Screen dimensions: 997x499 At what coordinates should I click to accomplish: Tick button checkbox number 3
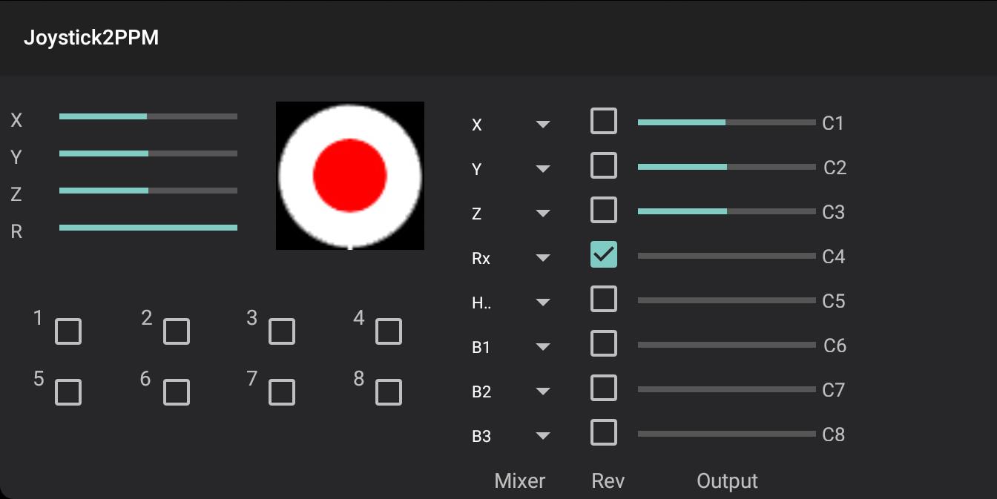(282, 331)
